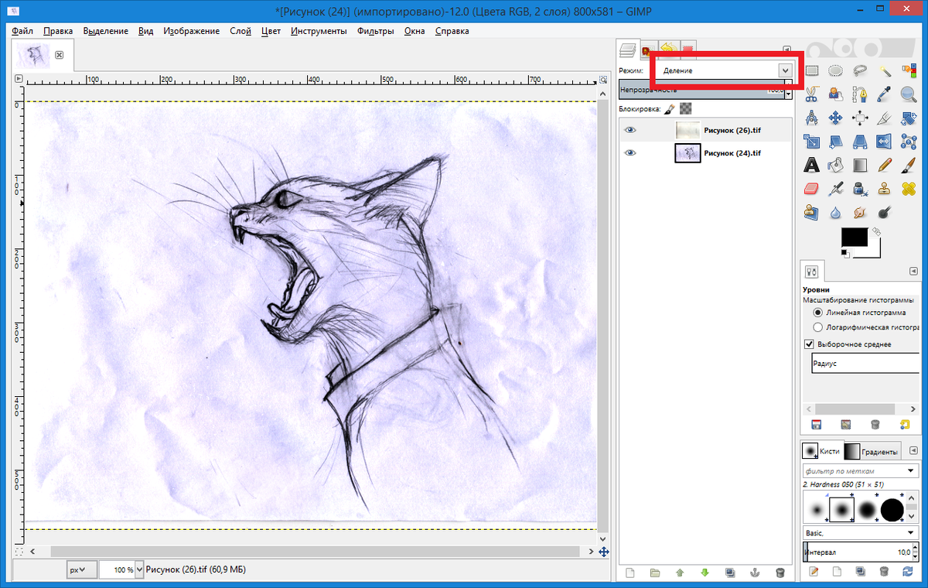Image resolution: width=928 pixels, height=588 pixels.
Task: Create a new layer from layers panel
Action: coord(629,573)
